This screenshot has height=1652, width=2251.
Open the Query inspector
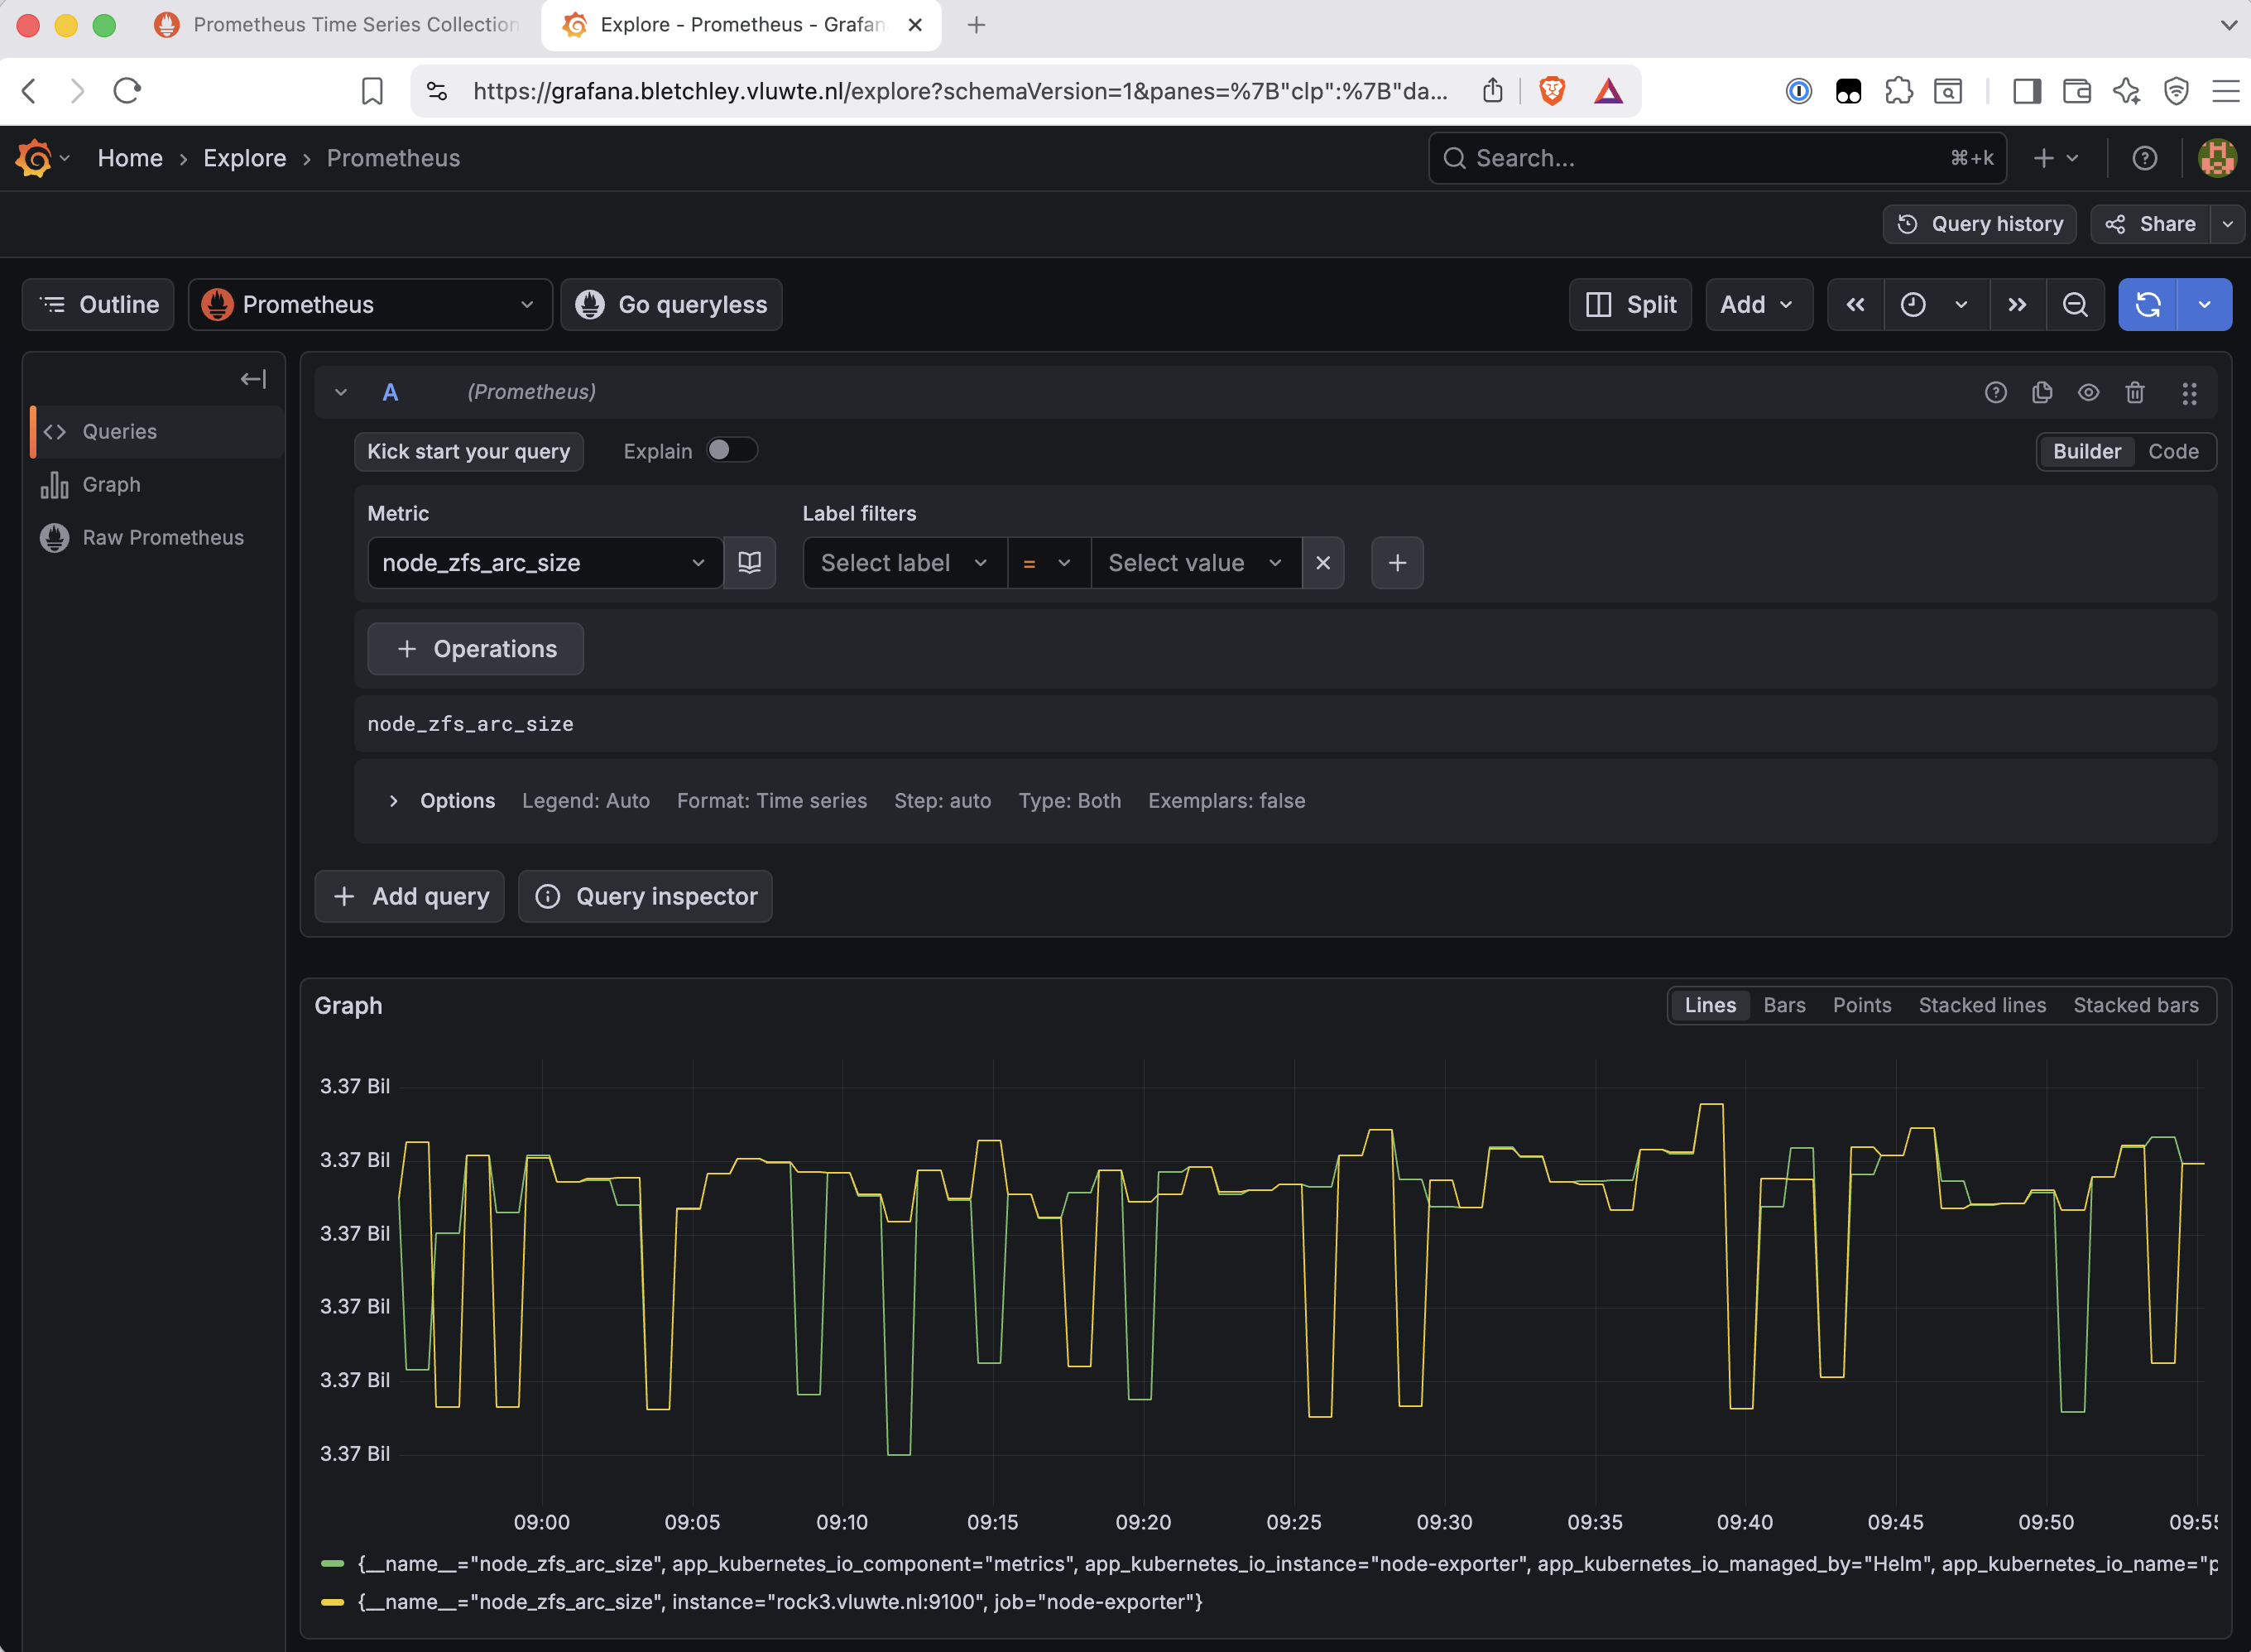646,896
